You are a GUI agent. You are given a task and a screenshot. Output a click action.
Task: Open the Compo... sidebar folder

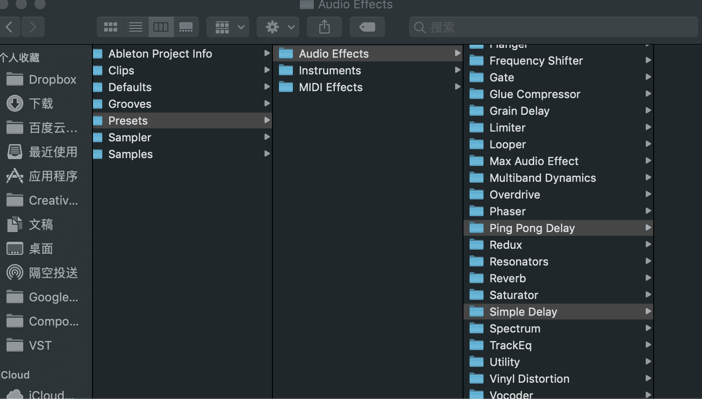click(42, 321)
